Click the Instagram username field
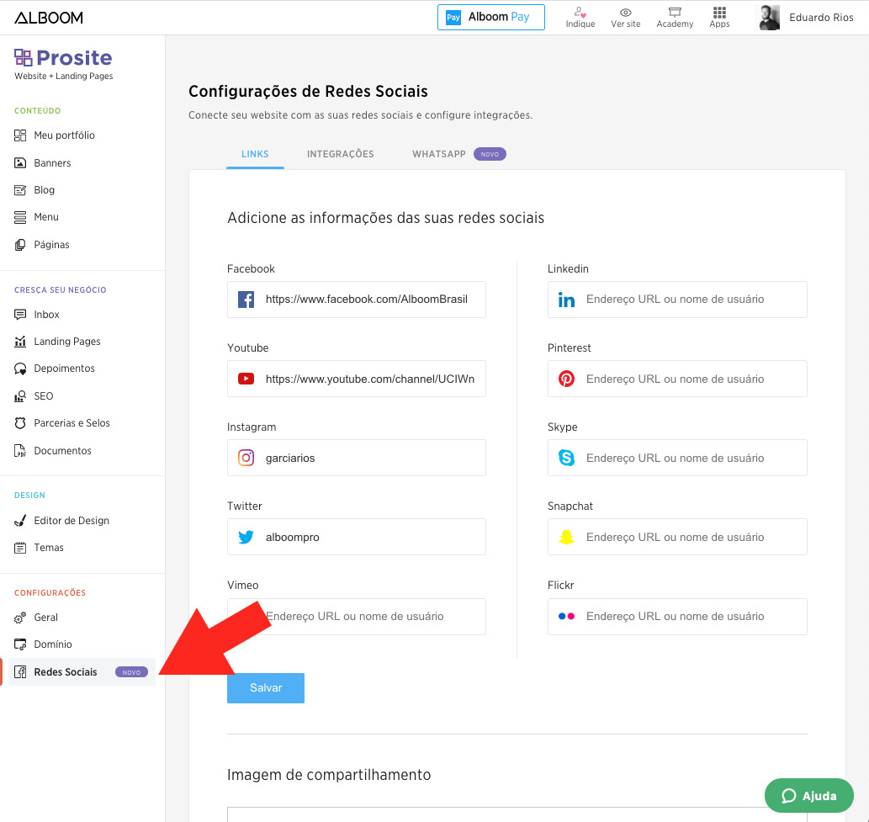The width and height of the screenshot is (869, 822). click(367, 458)
